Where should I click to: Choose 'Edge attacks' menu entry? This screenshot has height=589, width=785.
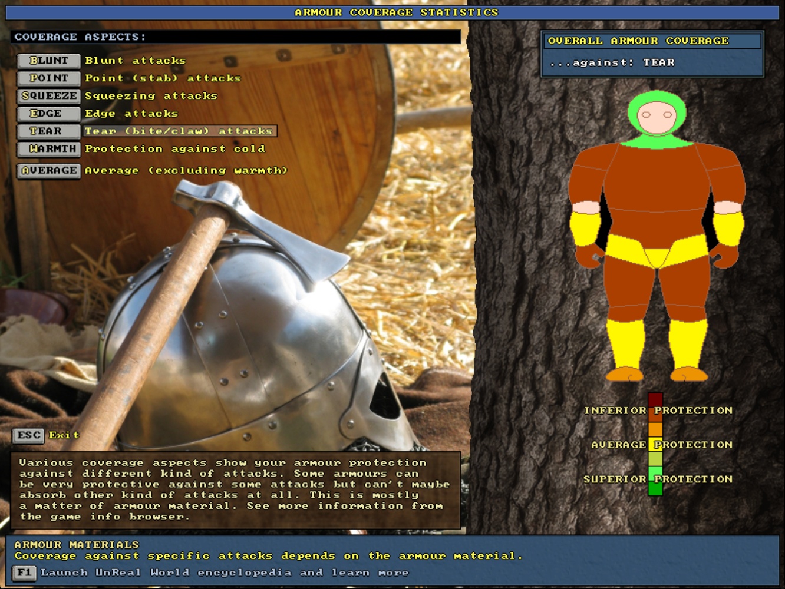coord(131,114)
